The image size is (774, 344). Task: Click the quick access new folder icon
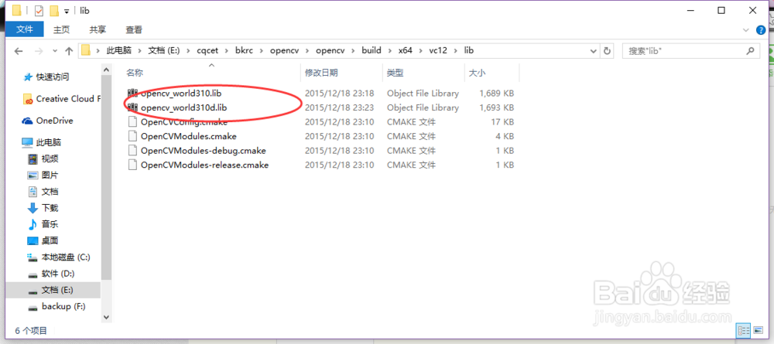point(54,10)
